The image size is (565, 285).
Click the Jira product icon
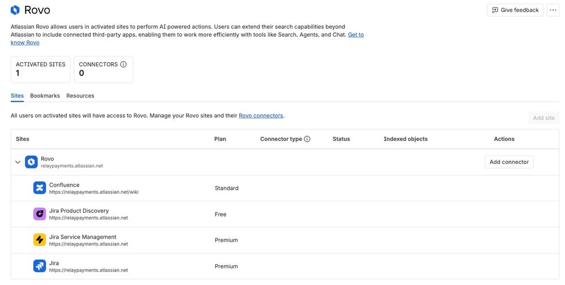(x=40, y=266)
